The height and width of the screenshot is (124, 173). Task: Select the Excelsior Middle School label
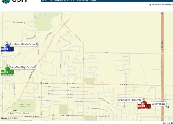(24, 44)
